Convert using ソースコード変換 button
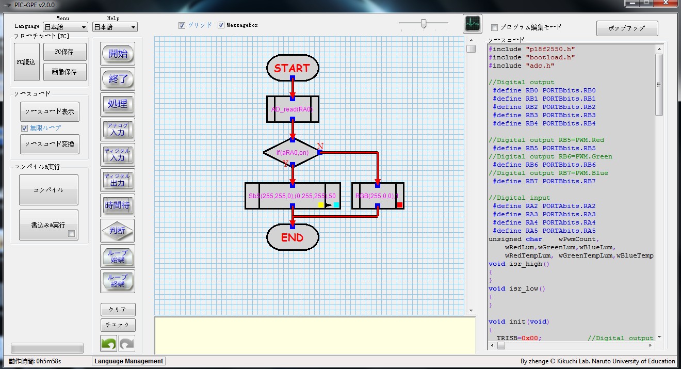This screenshot has width=681, height=369. point(50,145)
